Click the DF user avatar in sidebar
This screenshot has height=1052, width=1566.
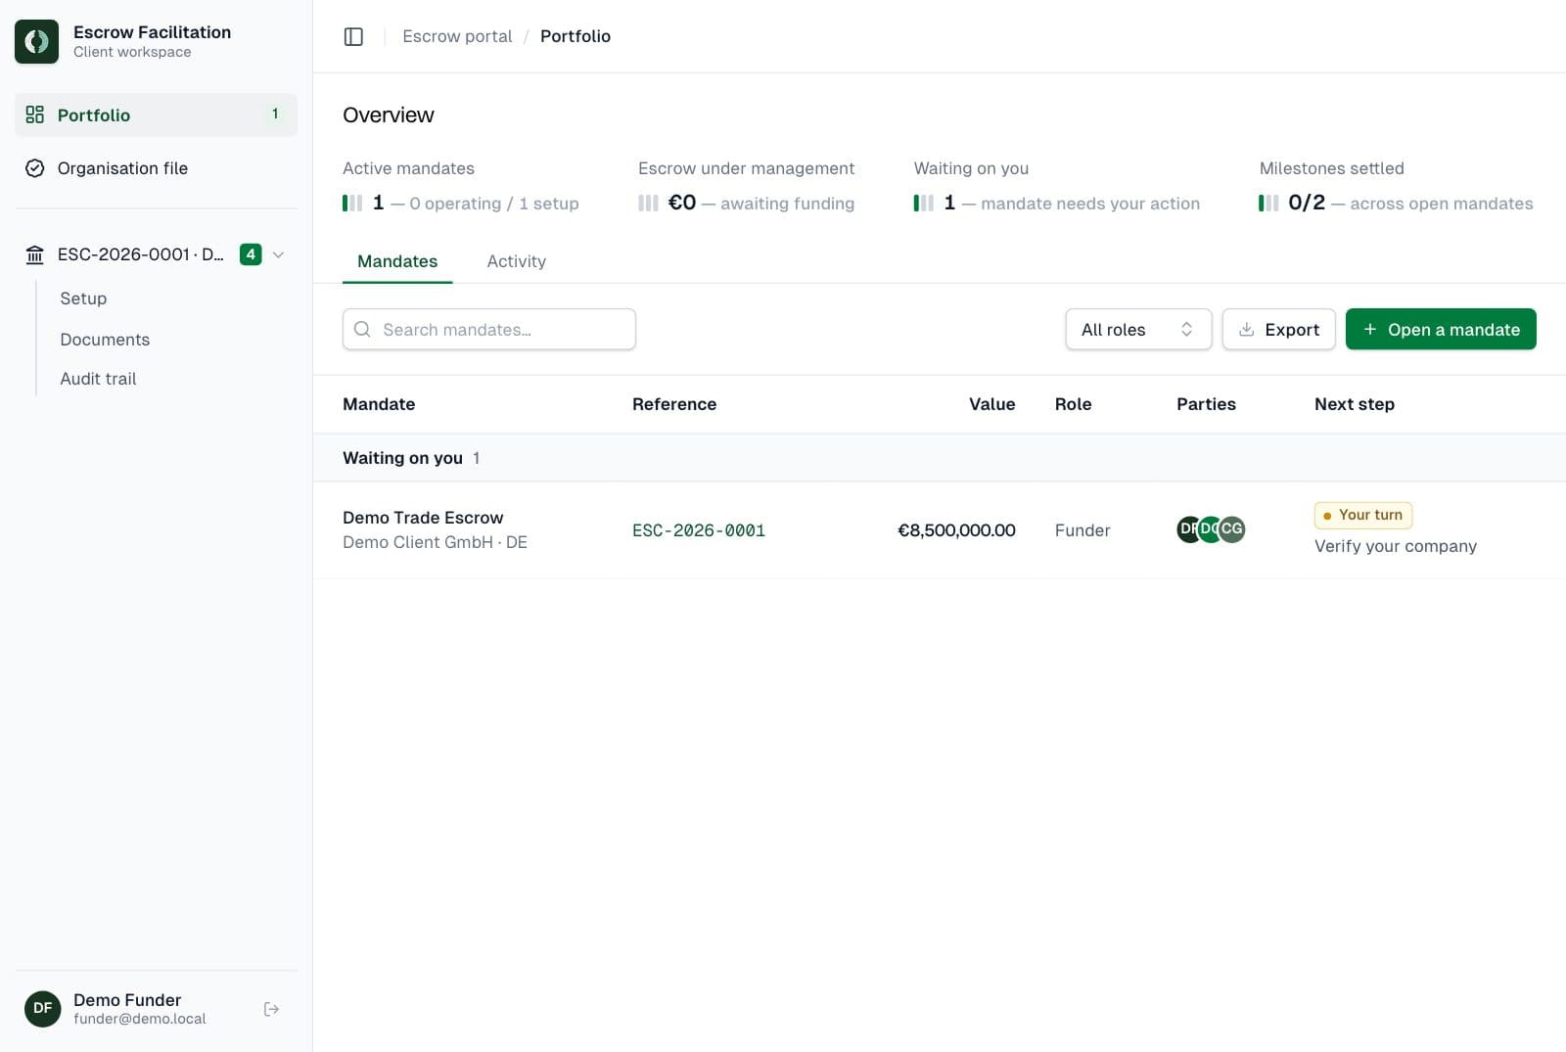[42, 1008]
